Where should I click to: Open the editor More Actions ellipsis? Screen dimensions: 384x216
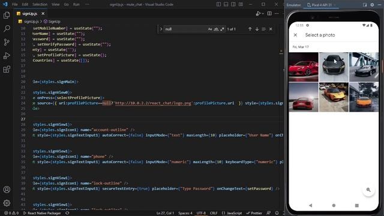click(x=277, y=14)
